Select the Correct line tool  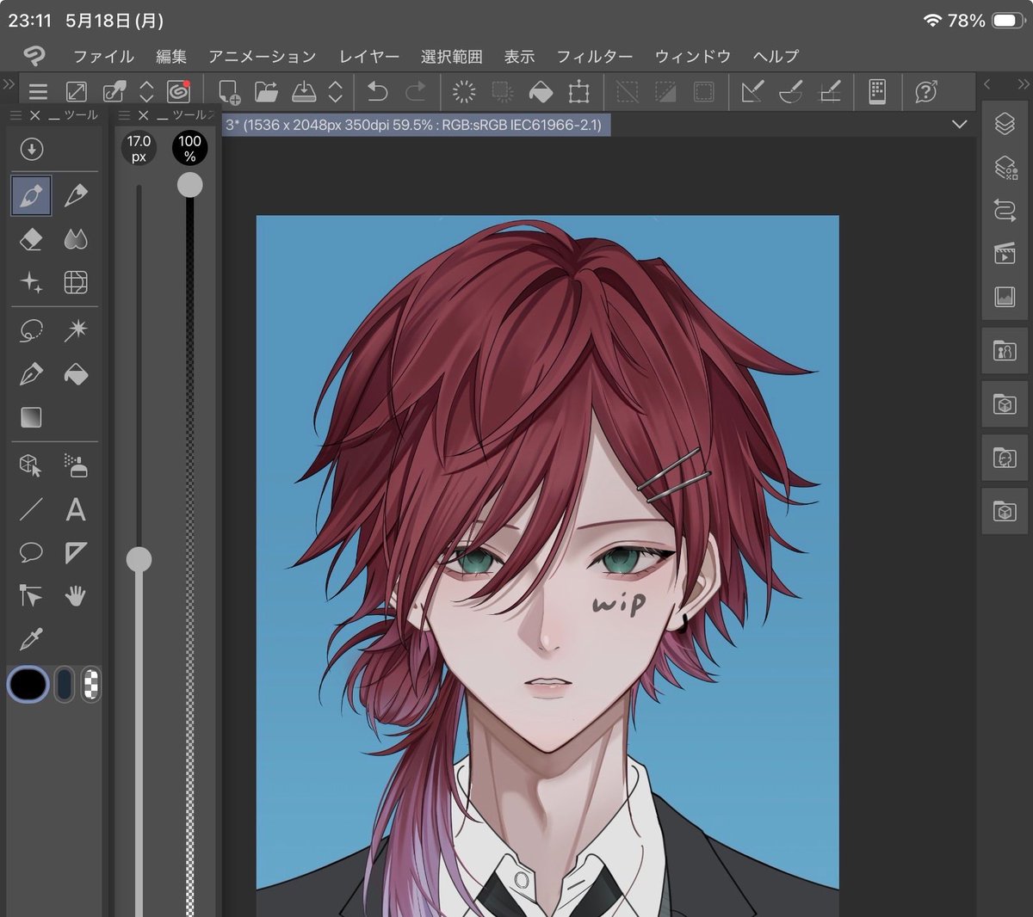click(x=31, y=595)
